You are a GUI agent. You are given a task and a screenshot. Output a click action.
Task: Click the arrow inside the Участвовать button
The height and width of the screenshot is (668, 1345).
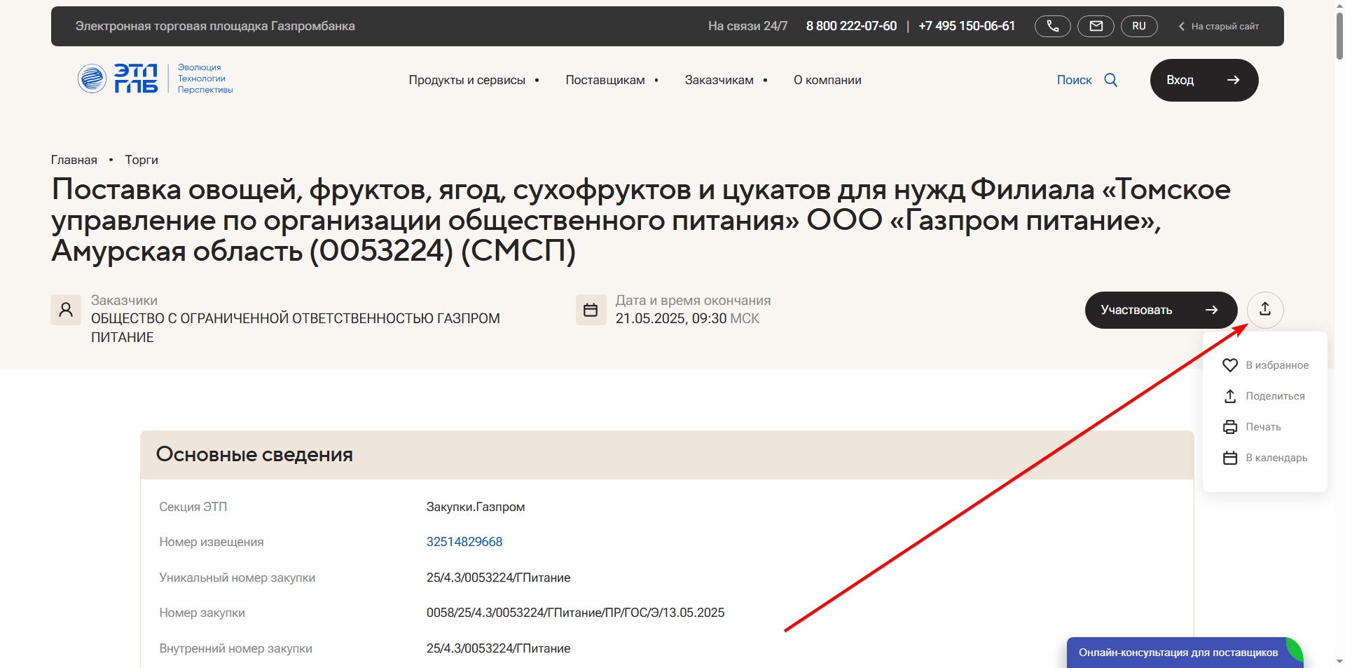[1211, 310]
